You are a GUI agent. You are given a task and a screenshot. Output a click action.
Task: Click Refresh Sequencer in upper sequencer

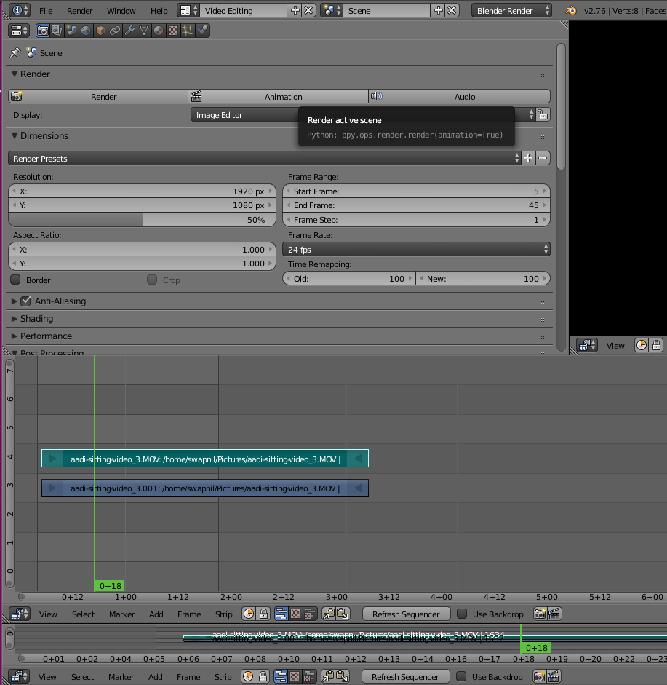click(x=406, y=614)
